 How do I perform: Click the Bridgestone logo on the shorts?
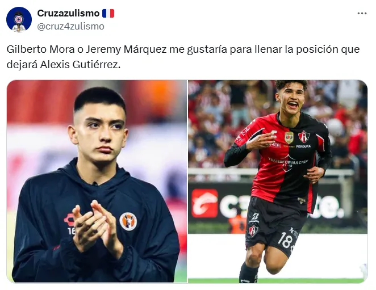(254, 217)
